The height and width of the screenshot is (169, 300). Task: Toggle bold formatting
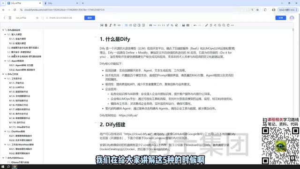(x=106, y=25)
